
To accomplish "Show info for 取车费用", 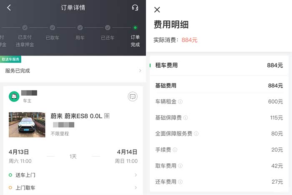I will point(180,166).
